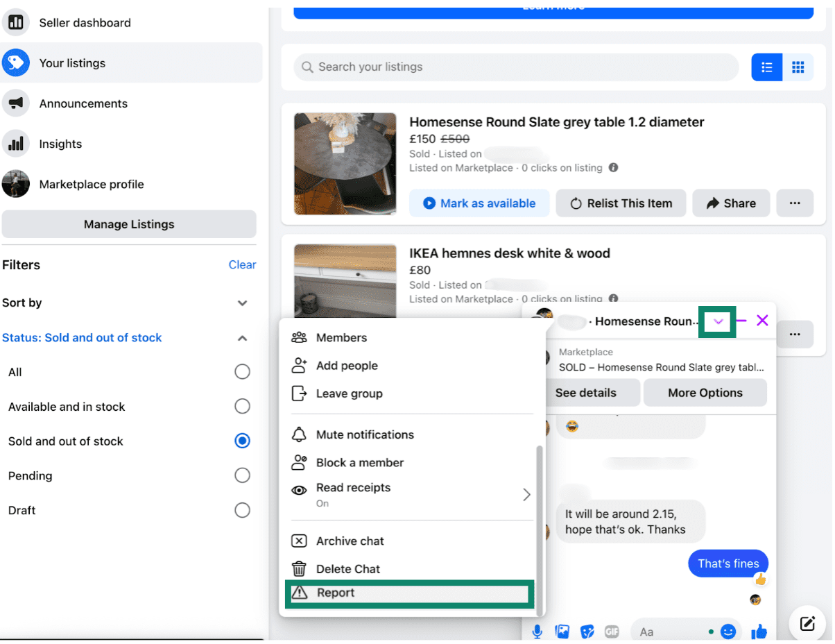
Task: Mark the slate table as available
Action: click(479, 203)
